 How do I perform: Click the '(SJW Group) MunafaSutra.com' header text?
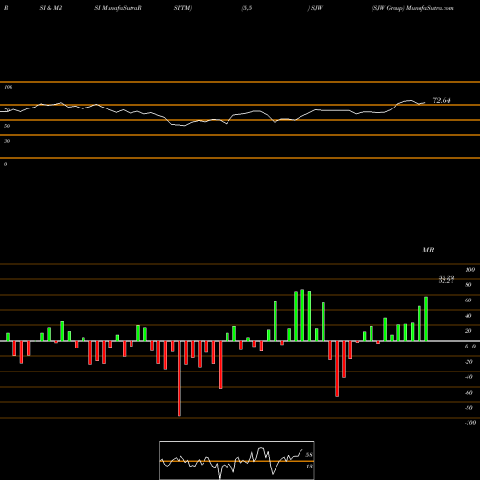(413, 8)
